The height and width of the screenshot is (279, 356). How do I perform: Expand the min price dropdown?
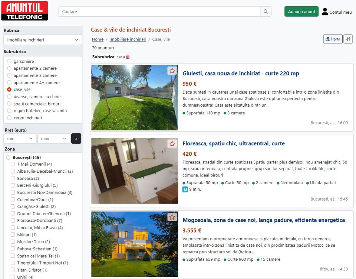pos(20,139)
